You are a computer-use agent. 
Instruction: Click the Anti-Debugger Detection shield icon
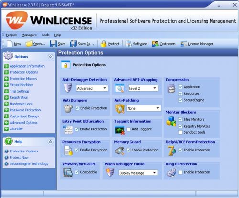click(68, 88)
